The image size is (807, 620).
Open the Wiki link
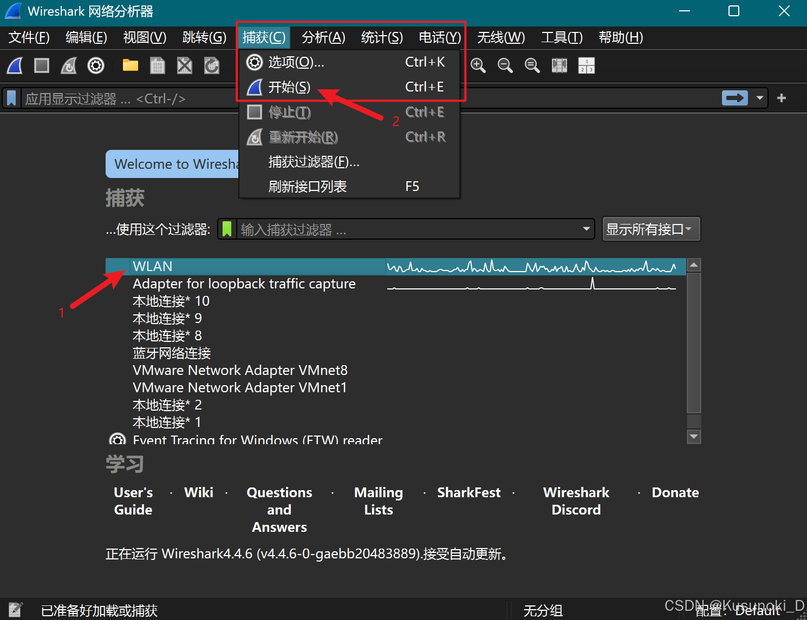[x=199, y=492]
